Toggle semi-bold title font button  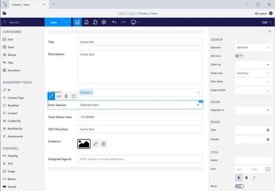coord(239,178)
